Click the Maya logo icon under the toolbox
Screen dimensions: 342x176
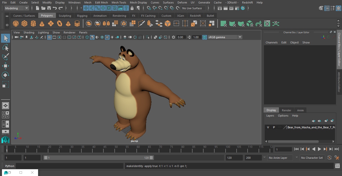coord(6,139)
